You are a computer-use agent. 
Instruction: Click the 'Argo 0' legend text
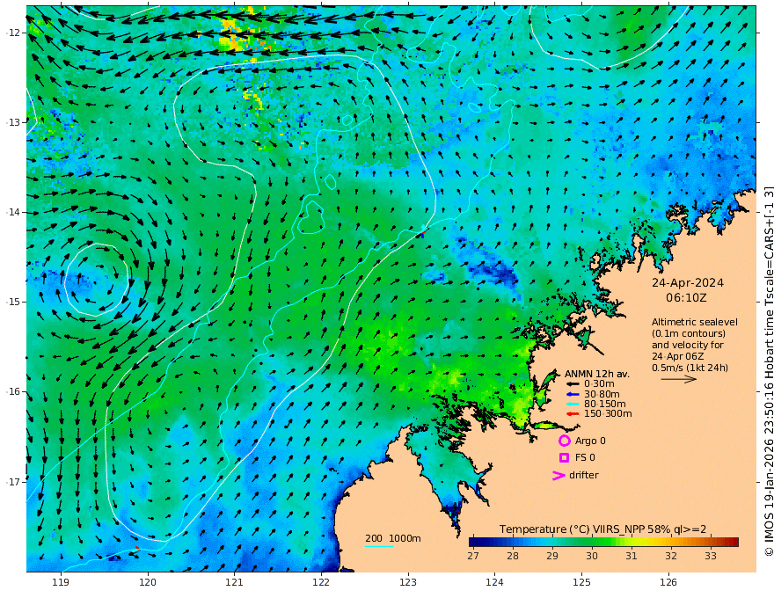point(590,441)
